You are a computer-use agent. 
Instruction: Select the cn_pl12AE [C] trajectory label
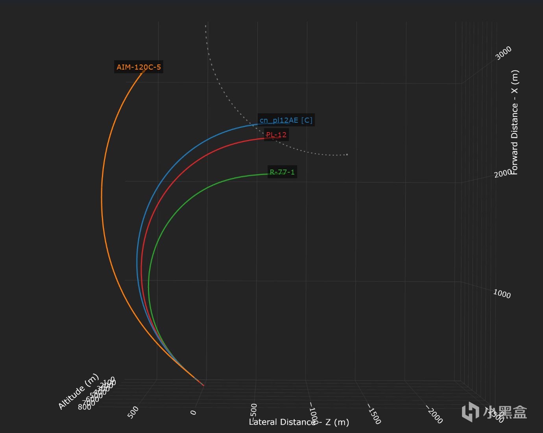tap(286, 120)
